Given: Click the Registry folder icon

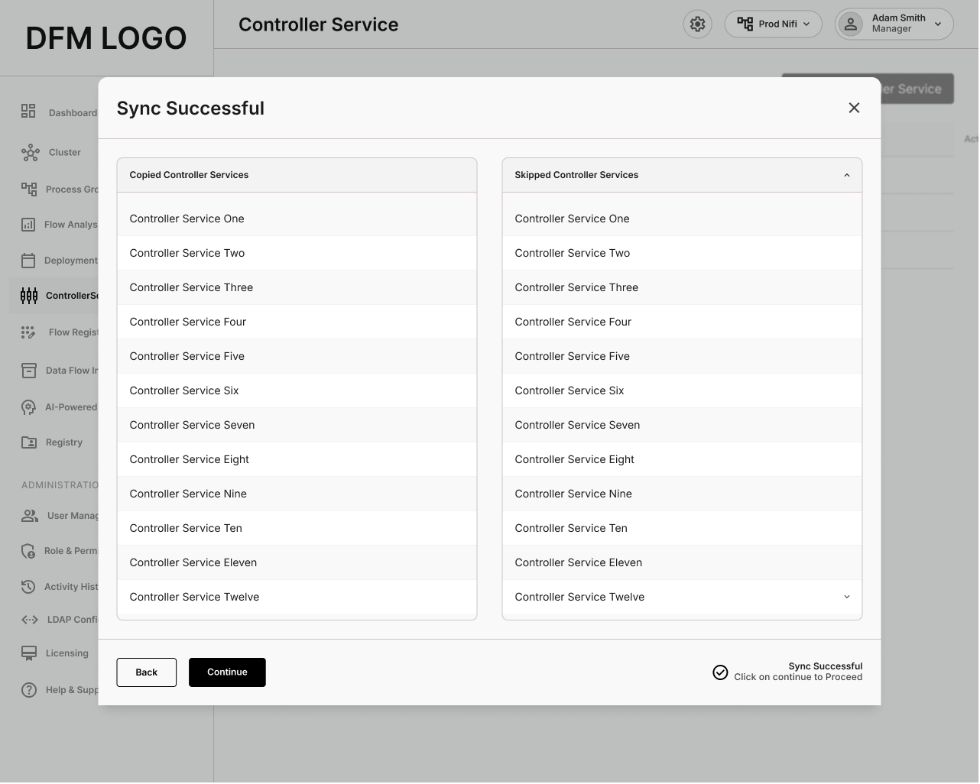Looking at the screenshot, I should (x=29, y=442).
